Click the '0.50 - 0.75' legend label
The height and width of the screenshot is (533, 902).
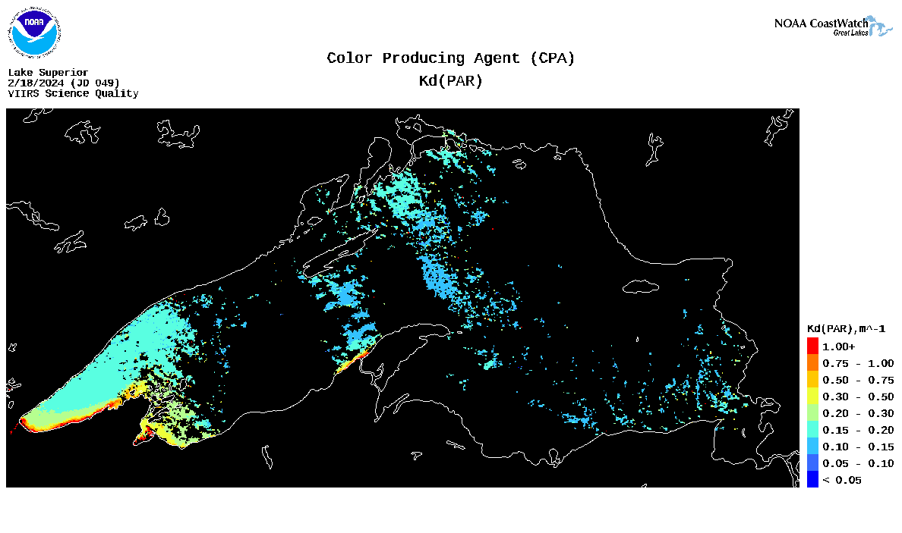(x=858, y=380)
